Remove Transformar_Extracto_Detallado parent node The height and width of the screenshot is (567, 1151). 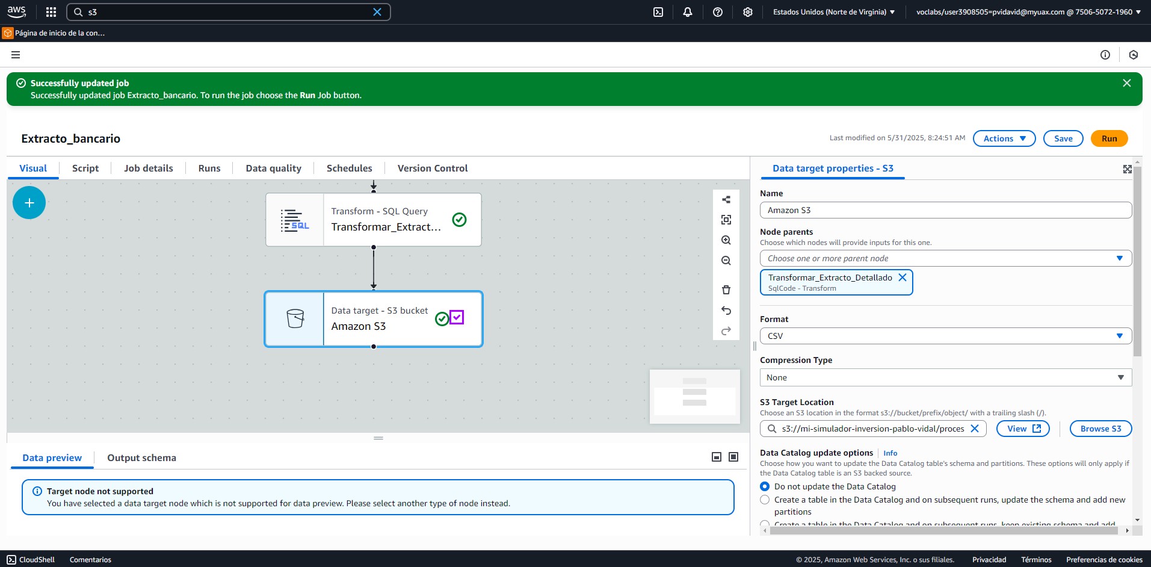pos(903,277)
